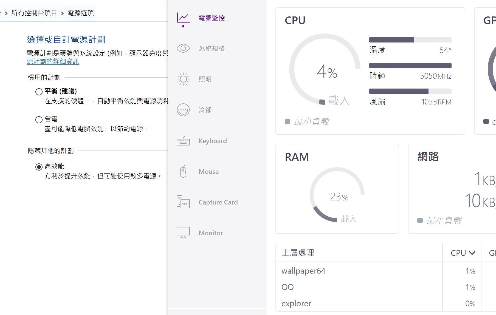Go to the Monitor section label
Image resolution: width=496 pixels, height=315 pixels.
coord(211,233)
